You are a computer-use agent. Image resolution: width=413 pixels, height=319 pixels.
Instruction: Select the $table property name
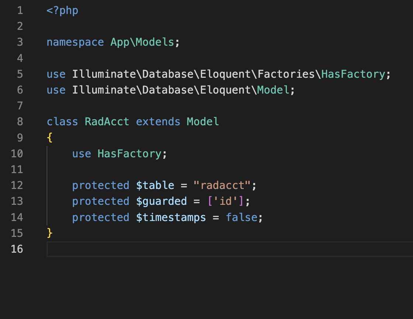pos(155,185)
